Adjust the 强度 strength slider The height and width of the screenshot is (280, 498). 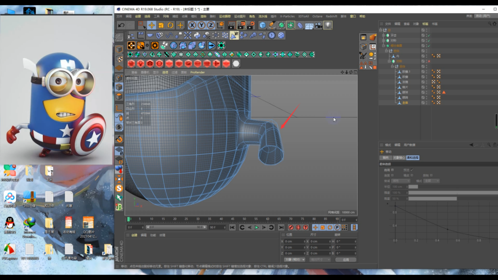(453, 192)
